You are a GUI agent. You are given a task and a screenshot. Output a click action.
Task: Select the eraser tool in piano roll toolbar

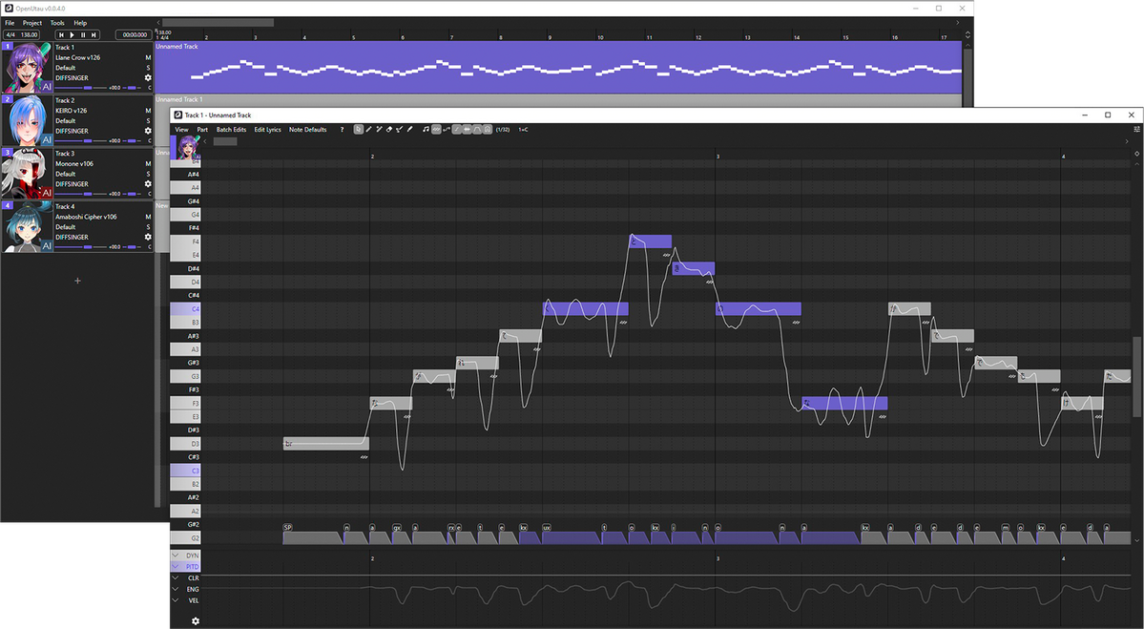pos(389,130)
